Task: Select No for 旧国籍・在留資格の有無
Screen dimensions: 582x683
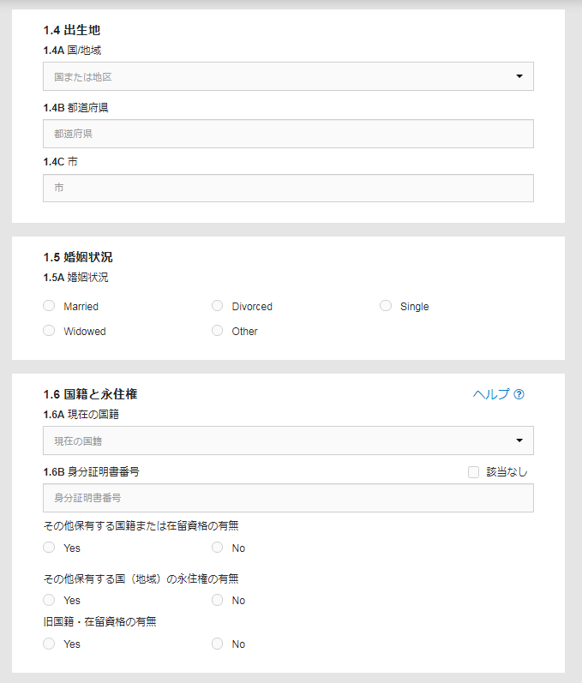Action: click(218, 644)
